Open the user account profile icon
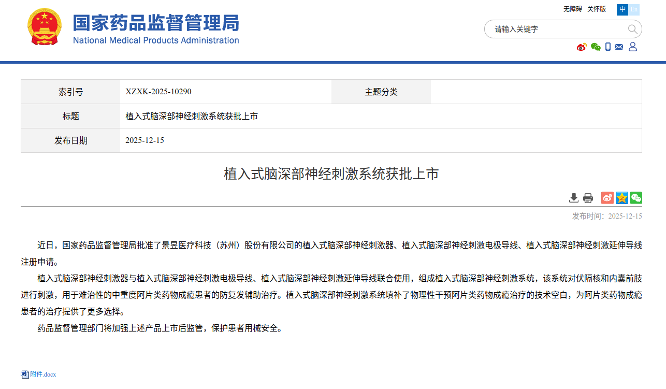 click(633, 47)
